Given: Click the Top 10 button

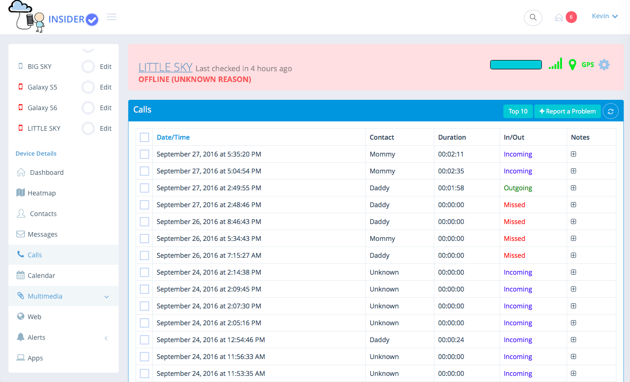Looking at the screenshot, I should 518,111.
